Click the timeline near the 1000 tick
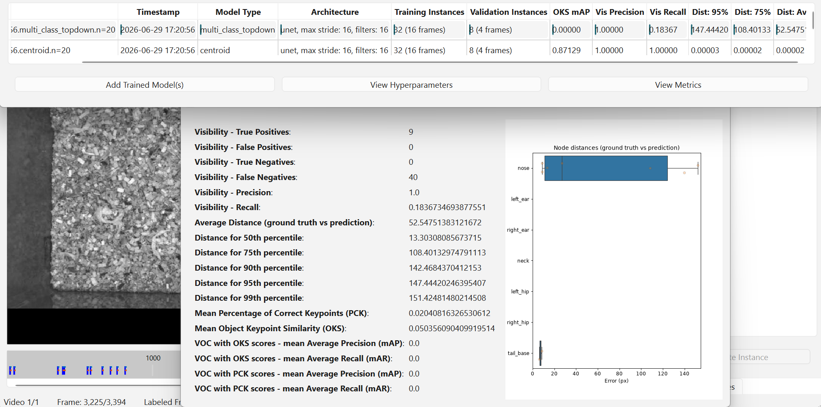 [x=153, y=369]
